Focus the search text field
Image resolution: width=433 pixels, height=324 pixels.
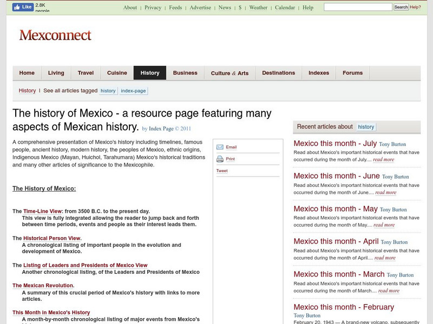[357, 7]
